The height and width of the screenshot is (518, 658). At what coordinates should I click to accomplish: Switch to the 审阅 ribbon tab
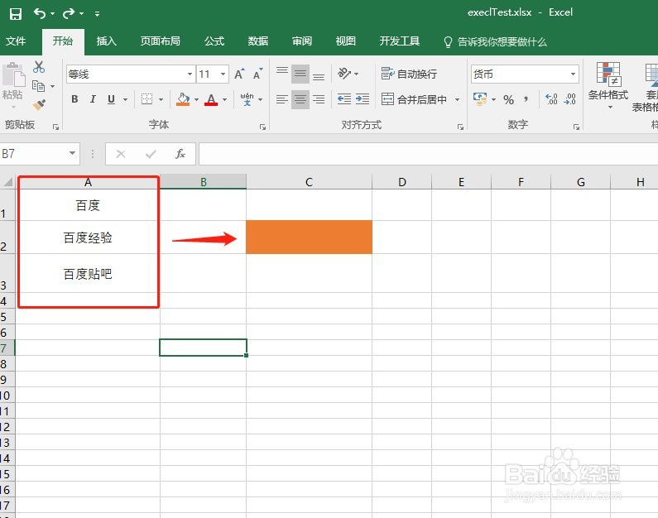pyautogui.click(x=302, y=41)
